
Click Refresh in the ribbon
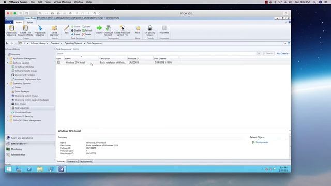87,30
